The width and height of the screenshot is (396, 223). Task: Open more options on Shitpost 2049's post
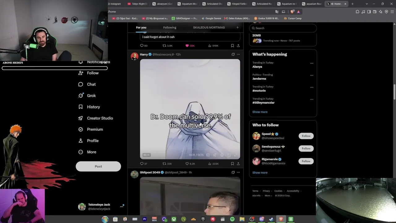point(238,172)
